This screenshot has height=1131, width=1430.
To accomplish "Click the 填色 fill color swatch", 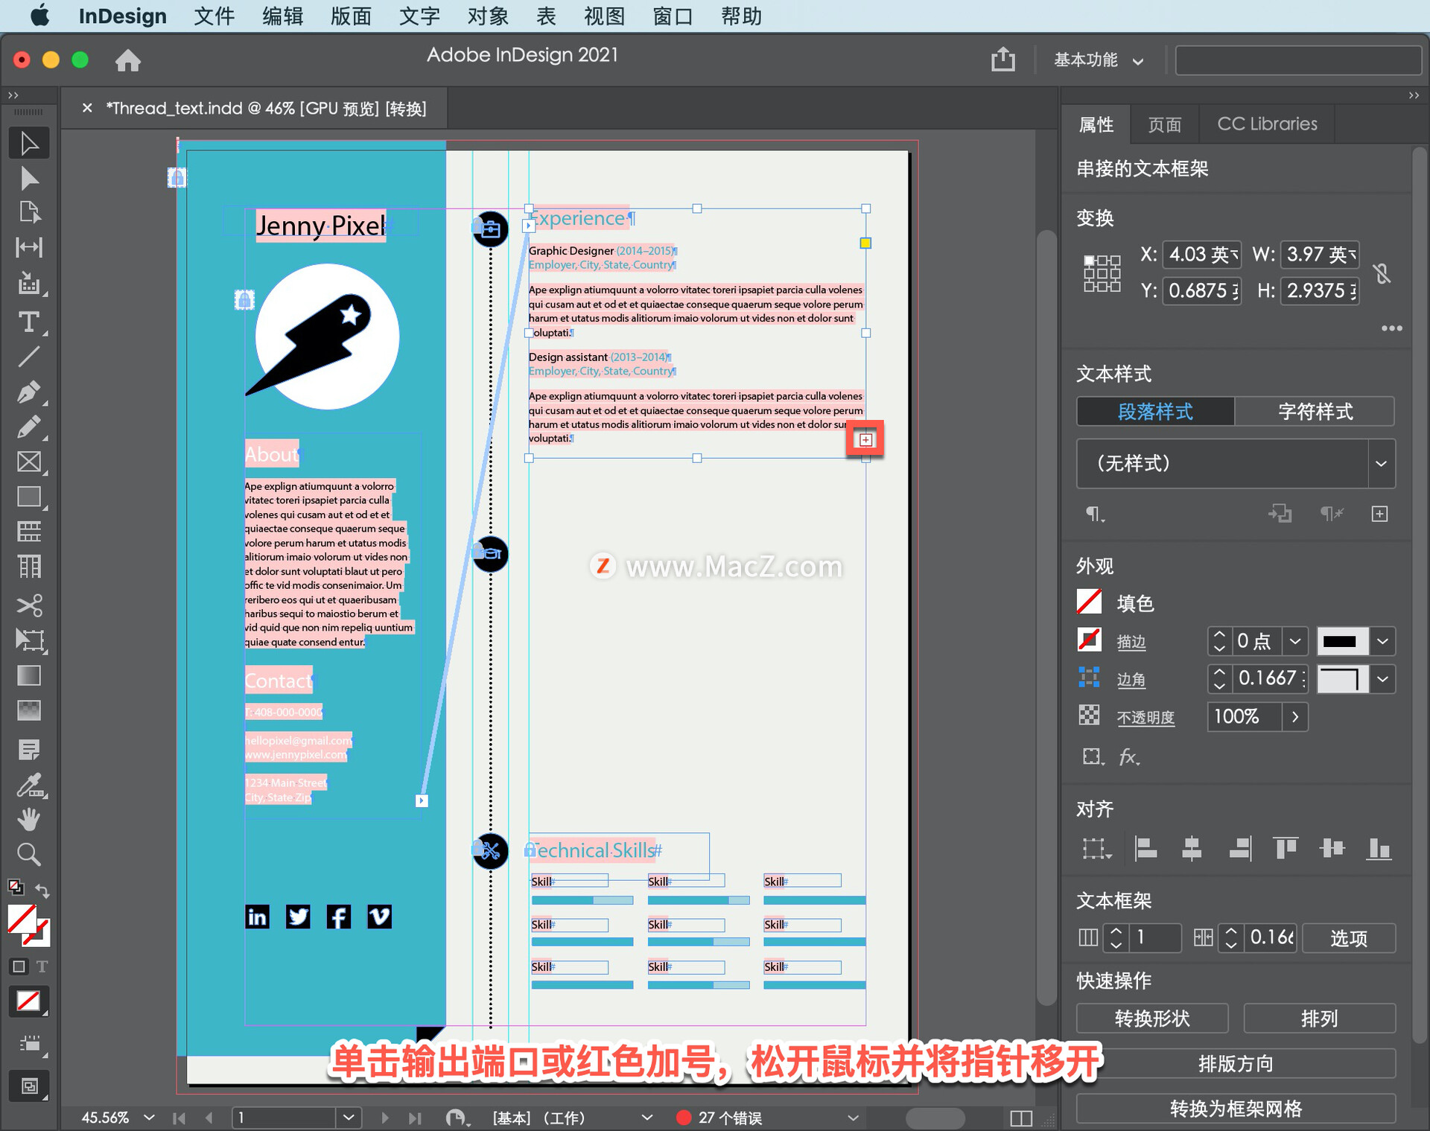I will pyautogui.click(x=1089, y=602).
